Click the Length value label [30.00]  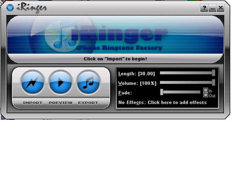coord(146,74)
